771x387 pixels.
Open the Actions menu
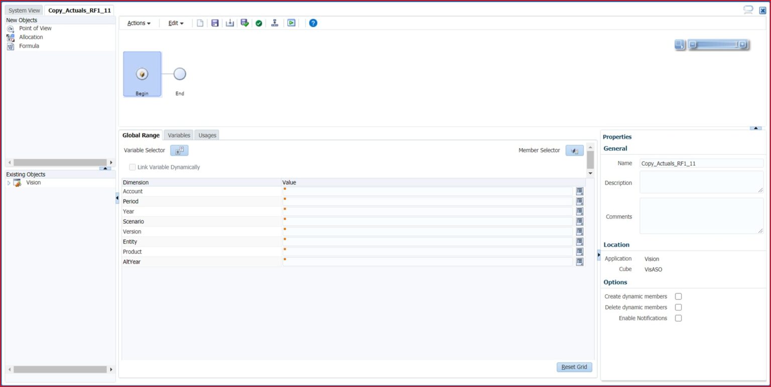tap(138, 23)
